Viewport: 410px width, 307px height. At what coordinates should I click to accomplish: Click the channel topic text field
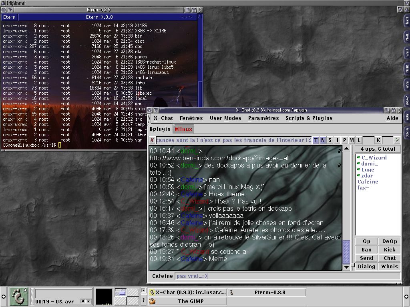(x=233, y=140)
